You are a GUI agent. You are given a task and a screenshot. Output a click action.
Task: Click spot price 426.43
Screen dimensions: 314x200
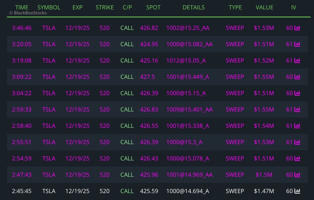point(149,158)
